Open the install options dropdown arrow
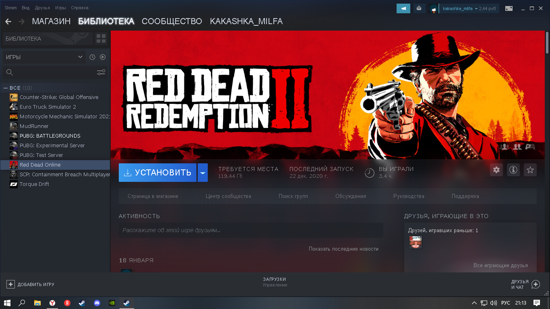Viewport: 550px width, 309px height. point(203,173)
